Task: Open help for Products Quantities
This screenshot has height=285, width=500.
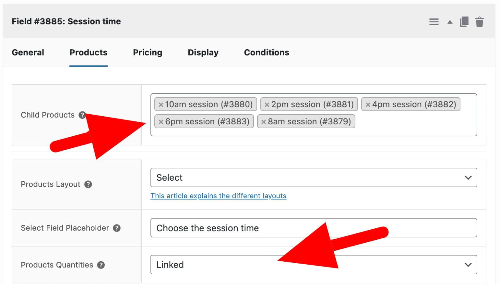Action: pyautogui.click(x=101, y=265)
